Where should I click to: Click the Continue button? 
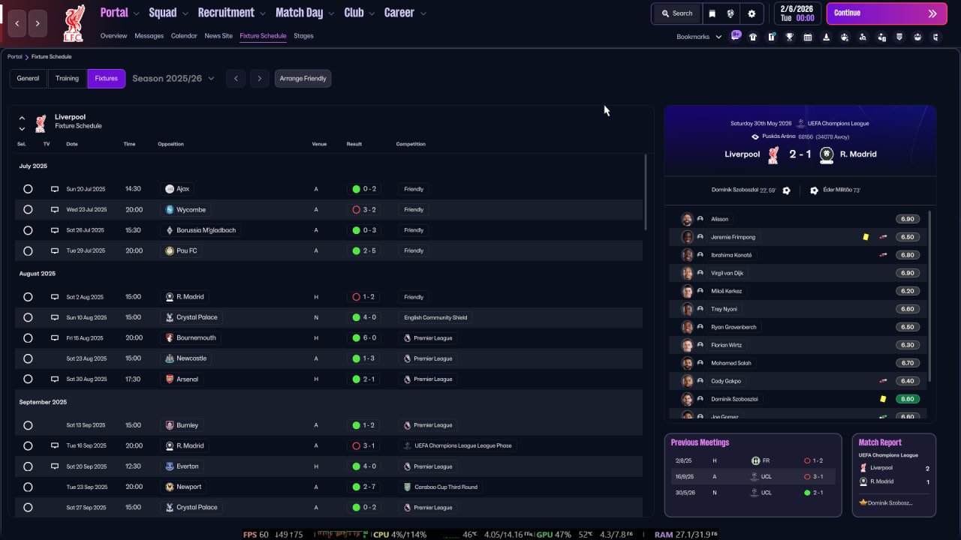click(x=887, y=13)
